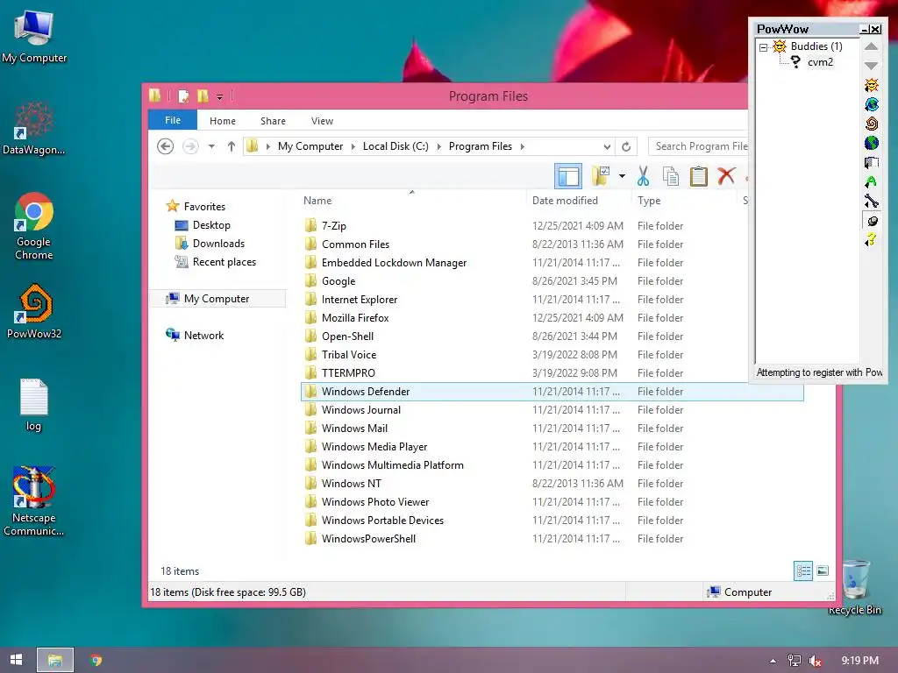Click the sun-face buddies icon in PowWow toolbar
The image size is (898, 673).
point(872,85)
